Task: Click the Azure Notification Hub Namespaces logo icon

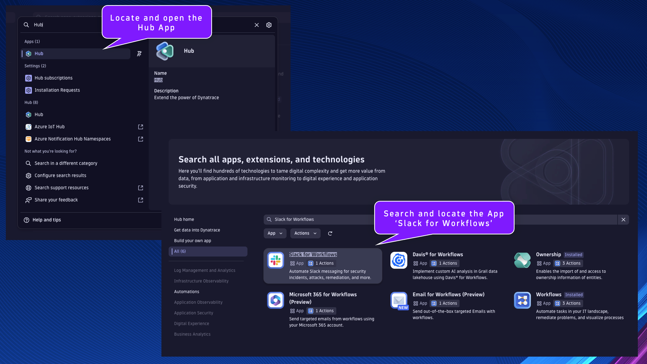Action: point(28,139)
